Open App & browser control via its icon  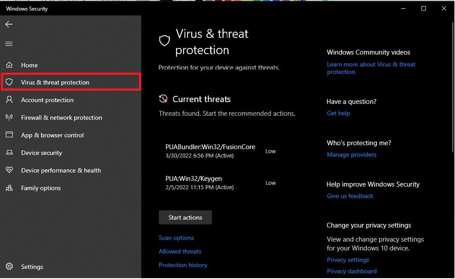[9, 135]
